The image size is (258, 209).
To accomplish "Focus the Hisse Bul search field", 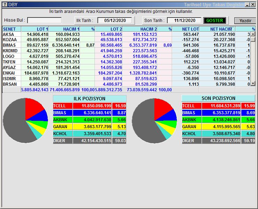I will point(45,20).
